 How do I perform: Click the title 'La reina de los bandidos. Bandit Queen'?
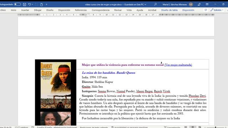108,73
